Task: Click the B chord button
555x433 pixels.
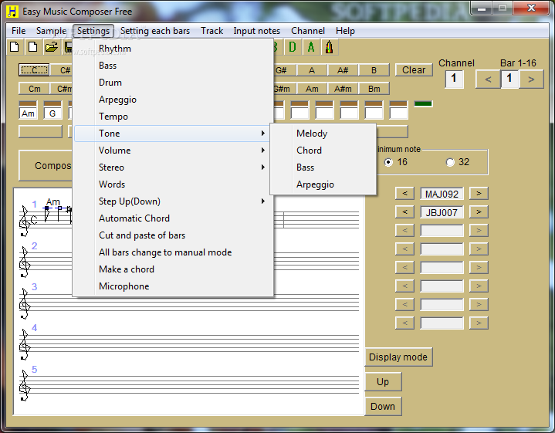Action: point(374,70)
